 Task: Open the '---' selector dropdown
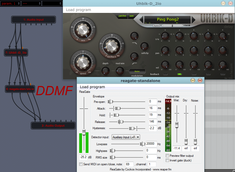pos(31,3)
